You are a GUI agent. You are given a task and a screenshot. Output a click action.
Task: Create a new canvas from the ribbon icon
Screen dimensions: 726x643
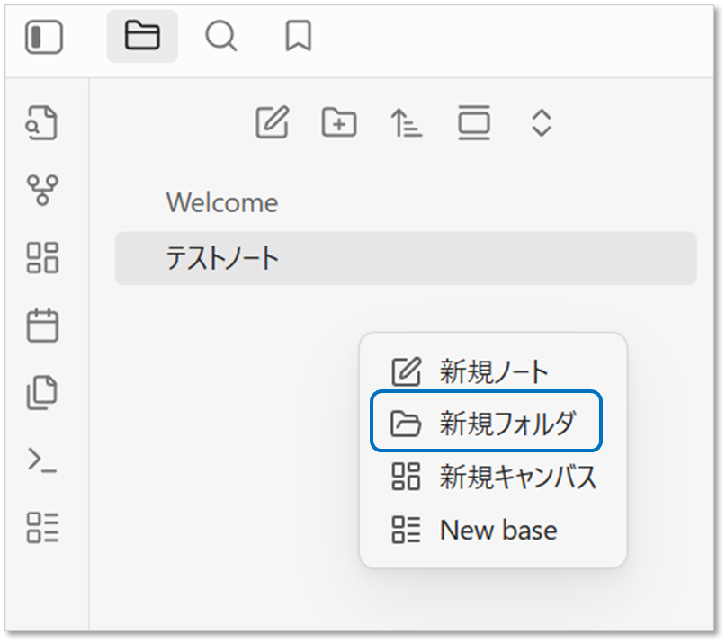point(42,257)
